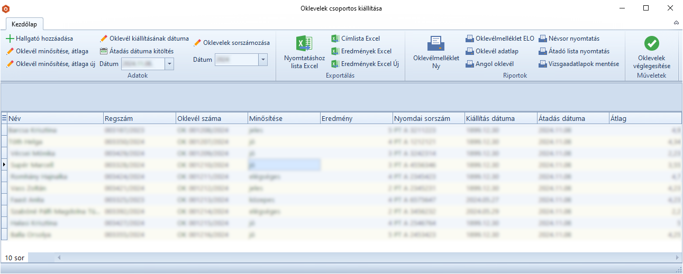Select the Kezdőlap ribbon tab

24,24
